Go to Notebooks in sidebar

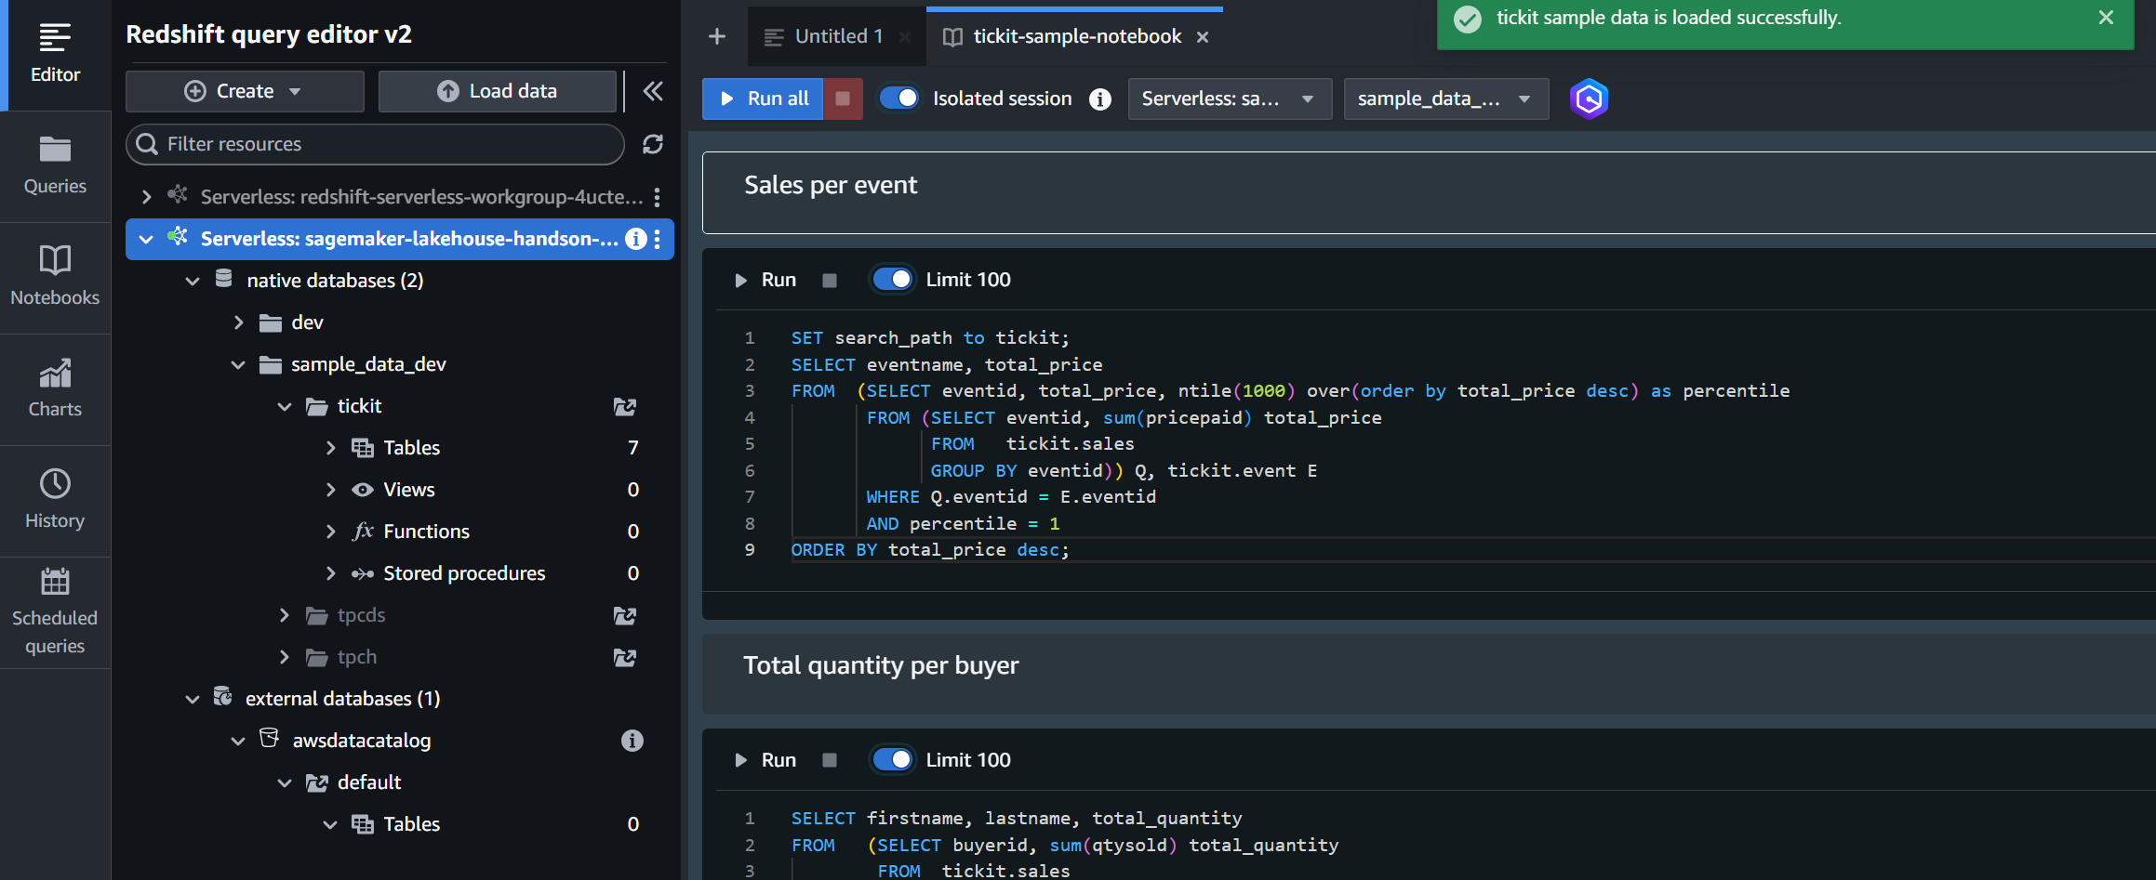pos(55,278)
